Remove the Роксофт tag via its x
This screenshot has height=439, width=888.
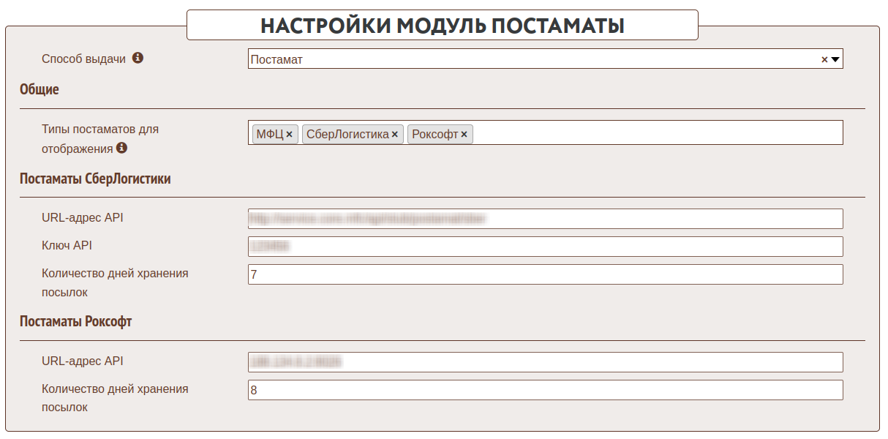tap(464, 135)
